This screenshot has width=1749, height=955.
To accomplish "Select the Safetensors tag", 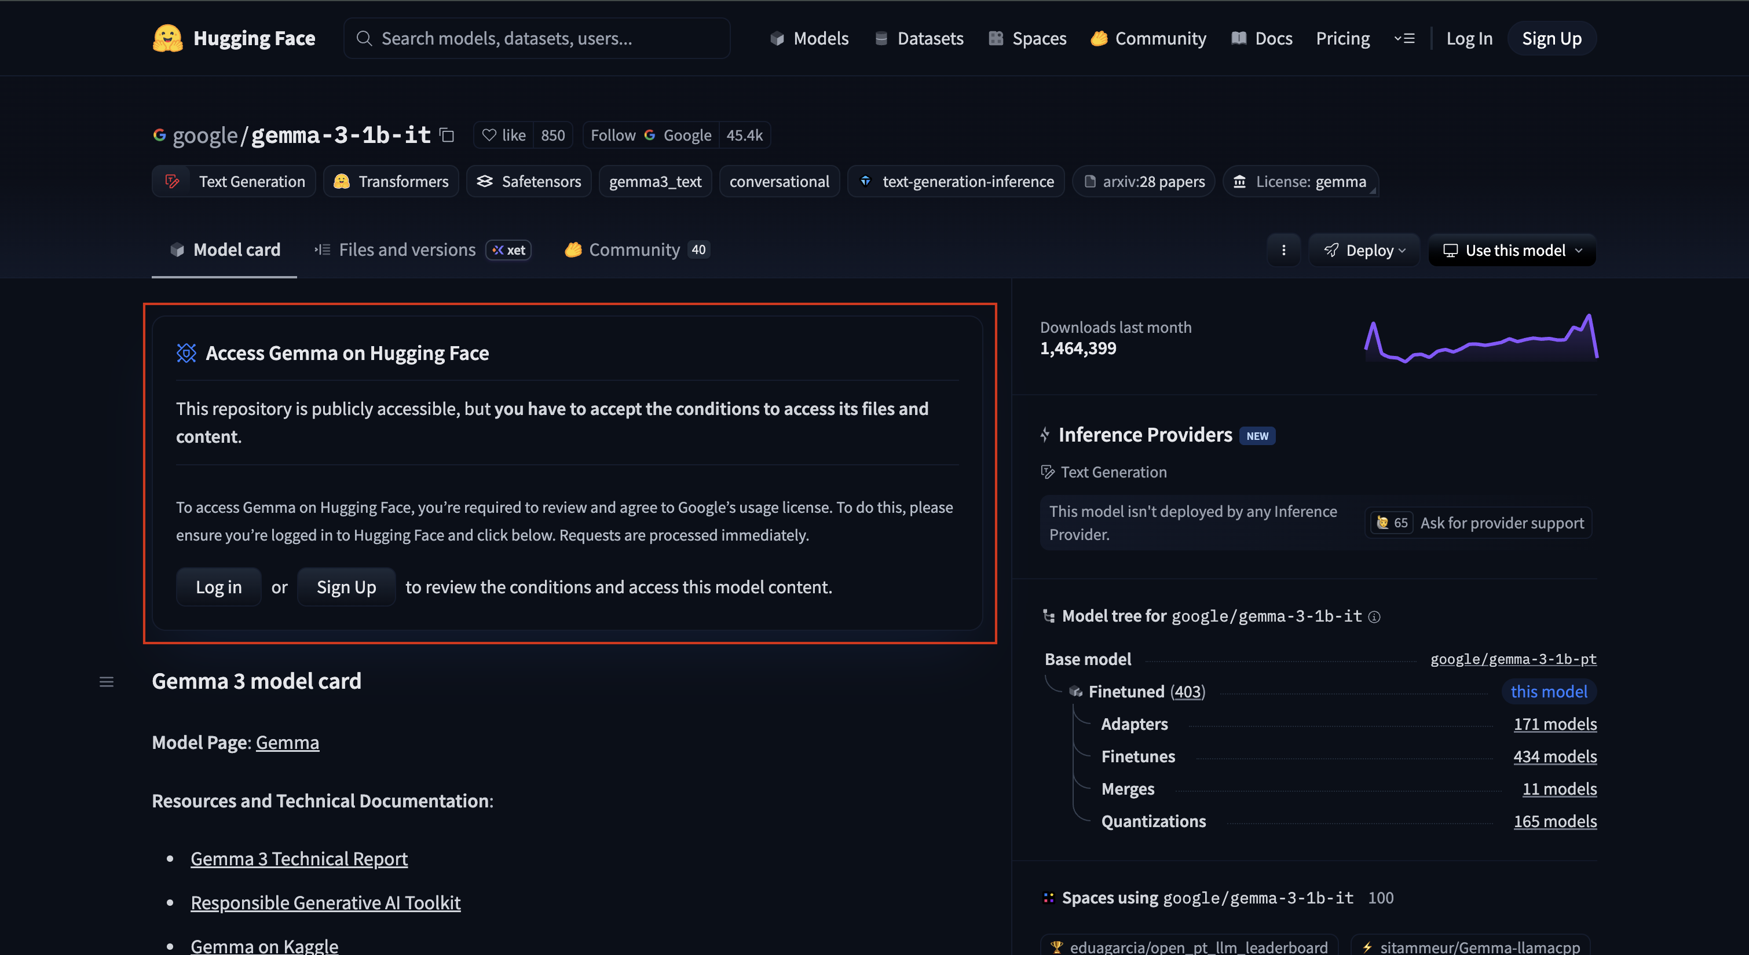I will pos(528,181).
